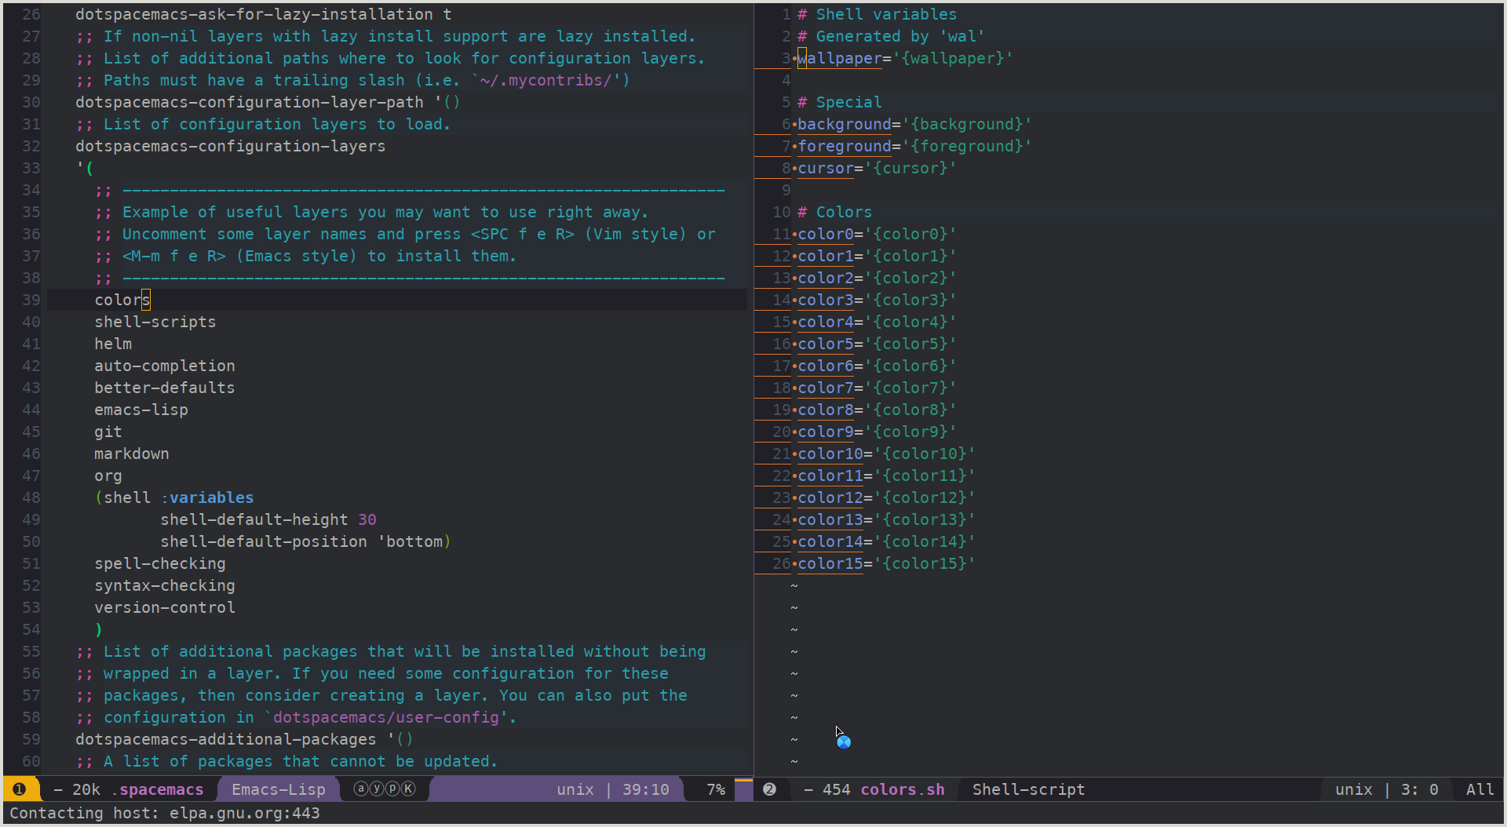Click the Shell-script major mode label

click(1028, 789)
